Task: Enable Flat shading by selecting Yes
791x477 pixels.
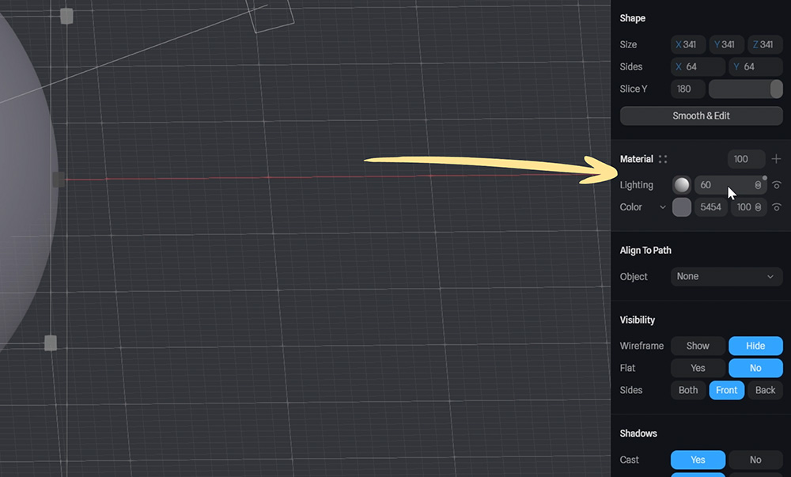Action: tap(697, 368)
